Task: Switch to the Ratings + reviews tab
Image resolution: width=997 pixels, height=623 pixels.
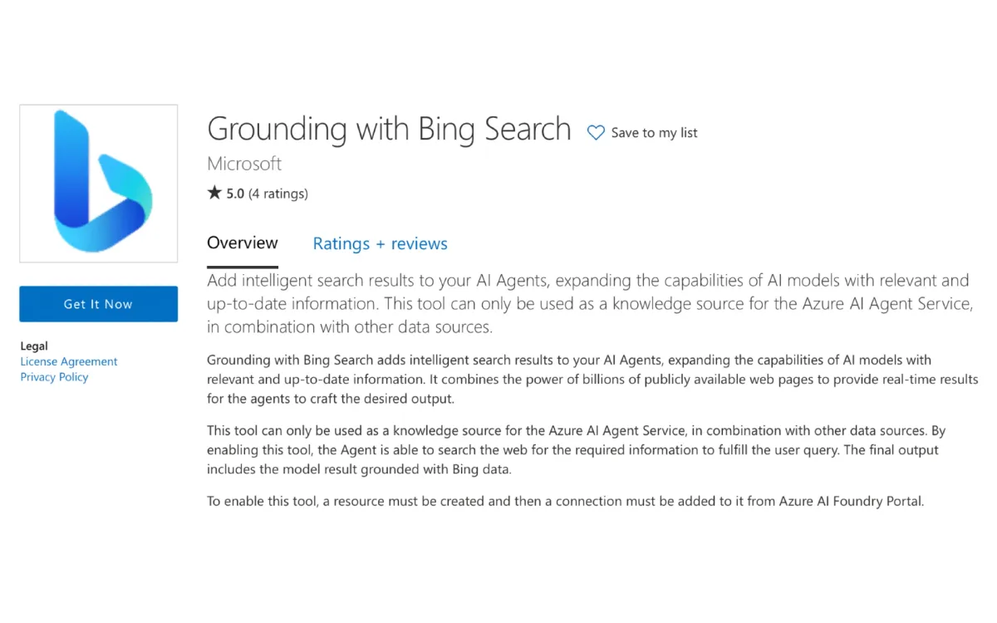Action: (x=380, y=243)
